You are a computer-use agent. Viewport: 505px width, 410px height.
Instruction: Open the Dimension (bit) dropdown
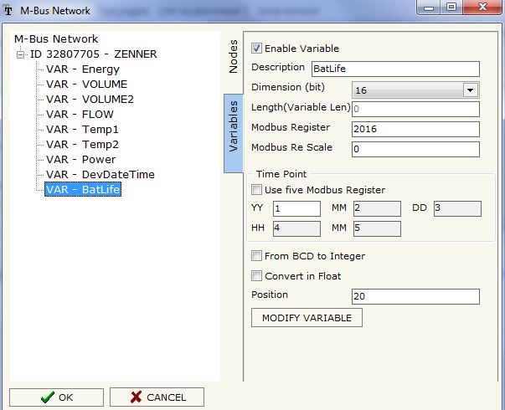469,90
